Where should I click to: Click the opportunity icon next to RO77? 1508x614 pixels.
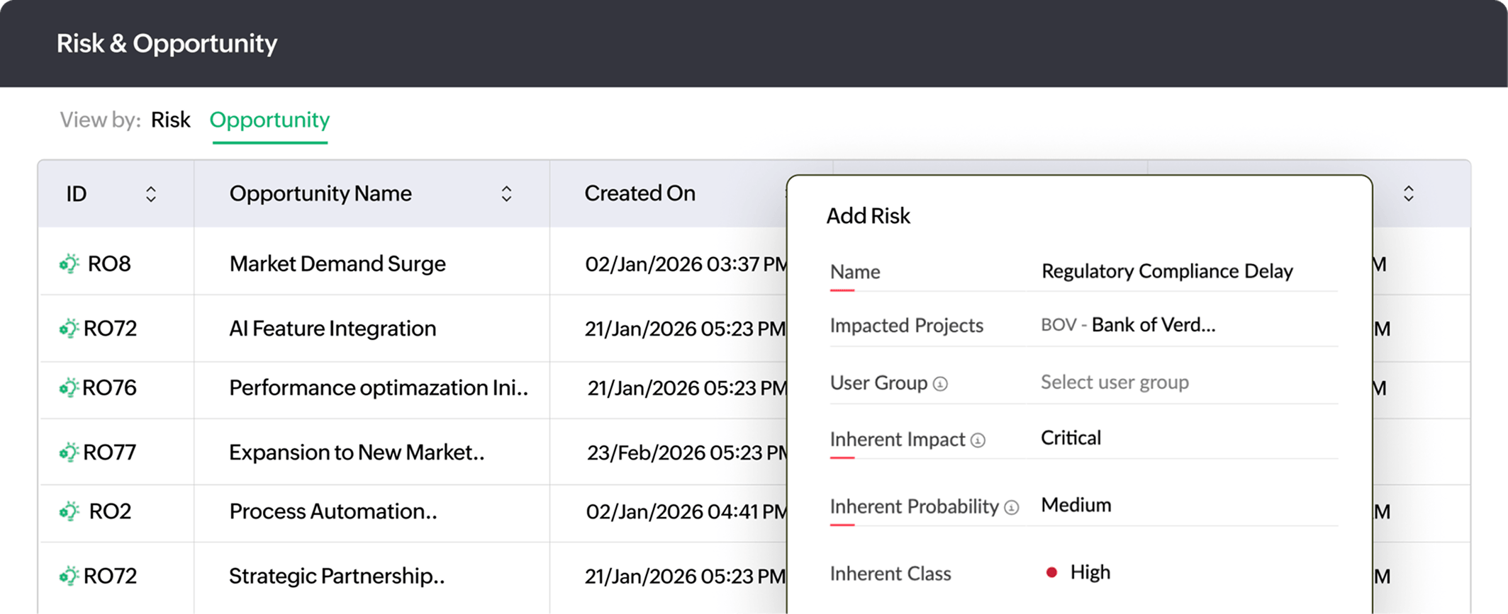tap(69, 452)
